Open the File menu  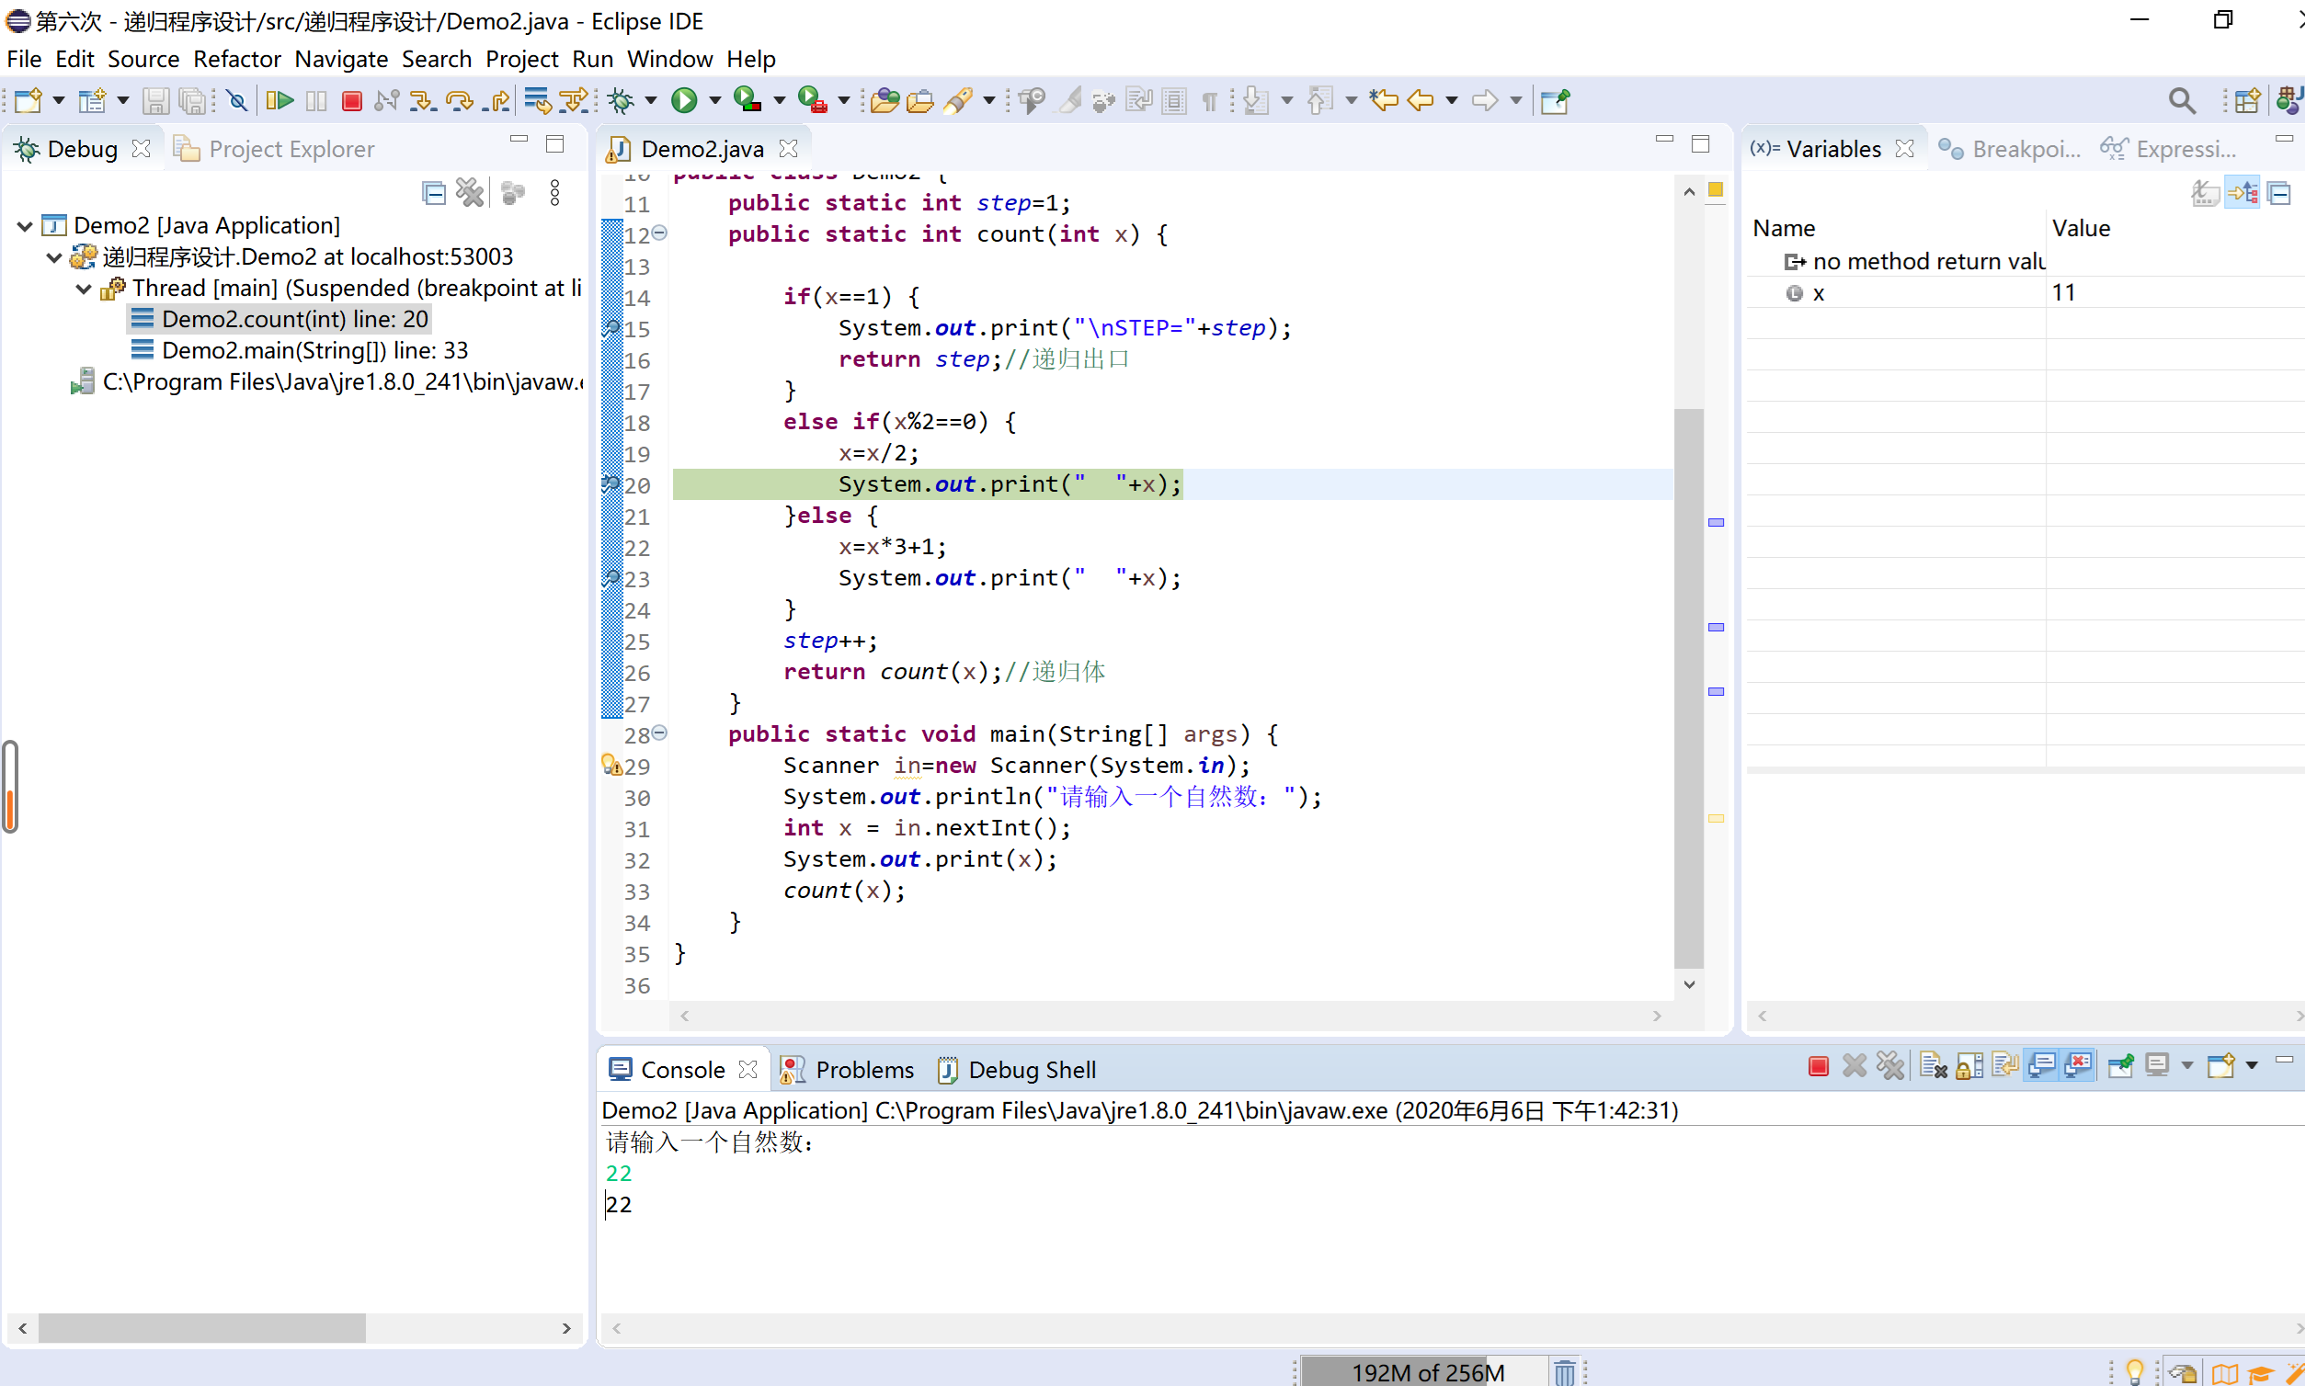24,59
